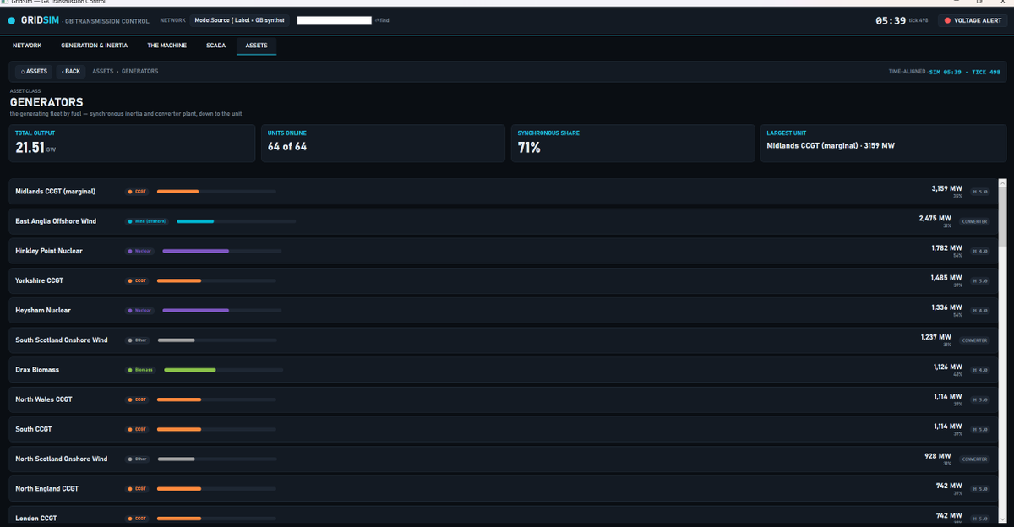Open the Units Online 64 of 64 card
The width and height of the screenshot is (1014, 527).
[x=384, y=144]
